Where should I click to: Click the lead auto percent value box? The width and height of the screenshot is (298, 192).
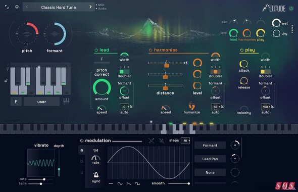(x=124, y=107)
